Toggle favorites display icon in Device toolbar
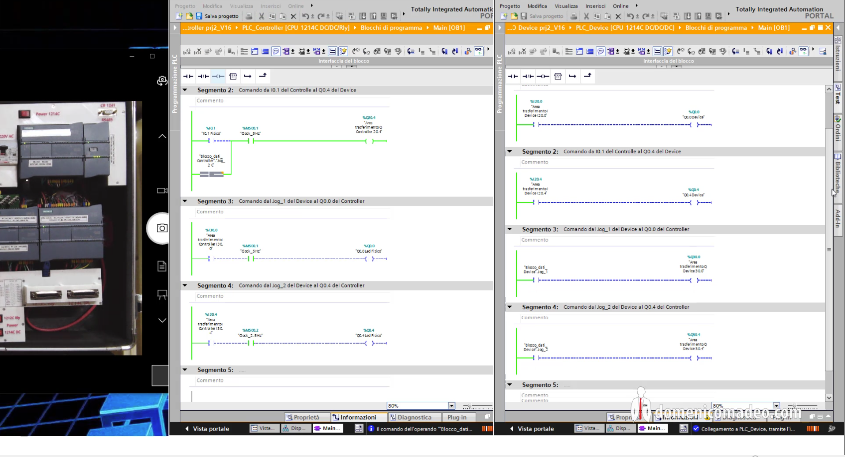 [668, 51]
